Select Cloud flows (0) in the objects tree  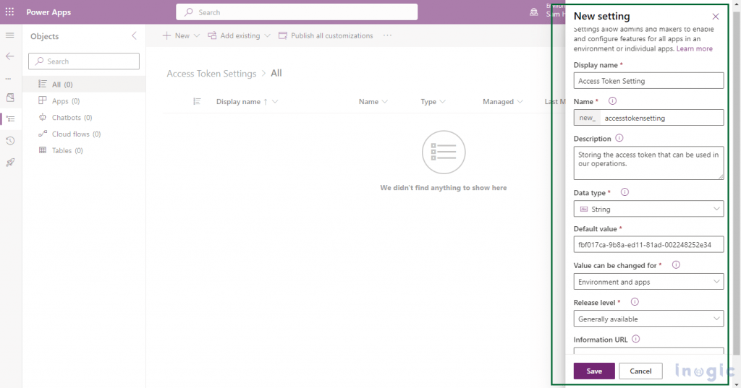(84, 134)
